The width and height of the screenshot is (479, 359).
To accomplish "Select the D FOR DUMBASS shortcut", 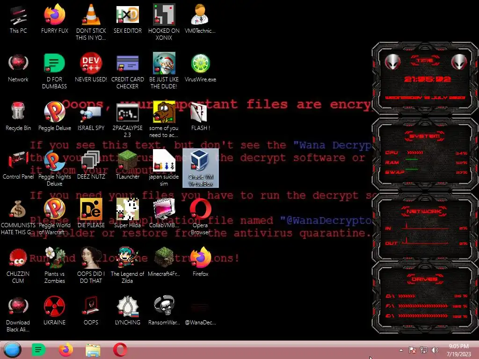I will tap(54, 71).
